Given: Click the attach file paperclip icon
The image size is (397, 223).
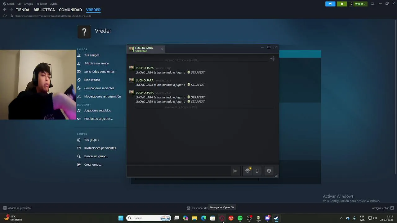Looking at the screenshot, I should tap(257, 171).
